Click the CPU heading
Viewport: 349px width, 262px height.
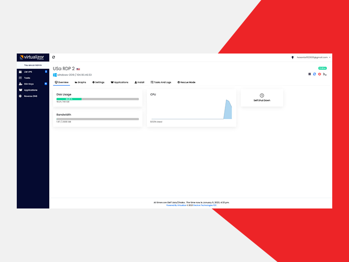coord(153,94)
